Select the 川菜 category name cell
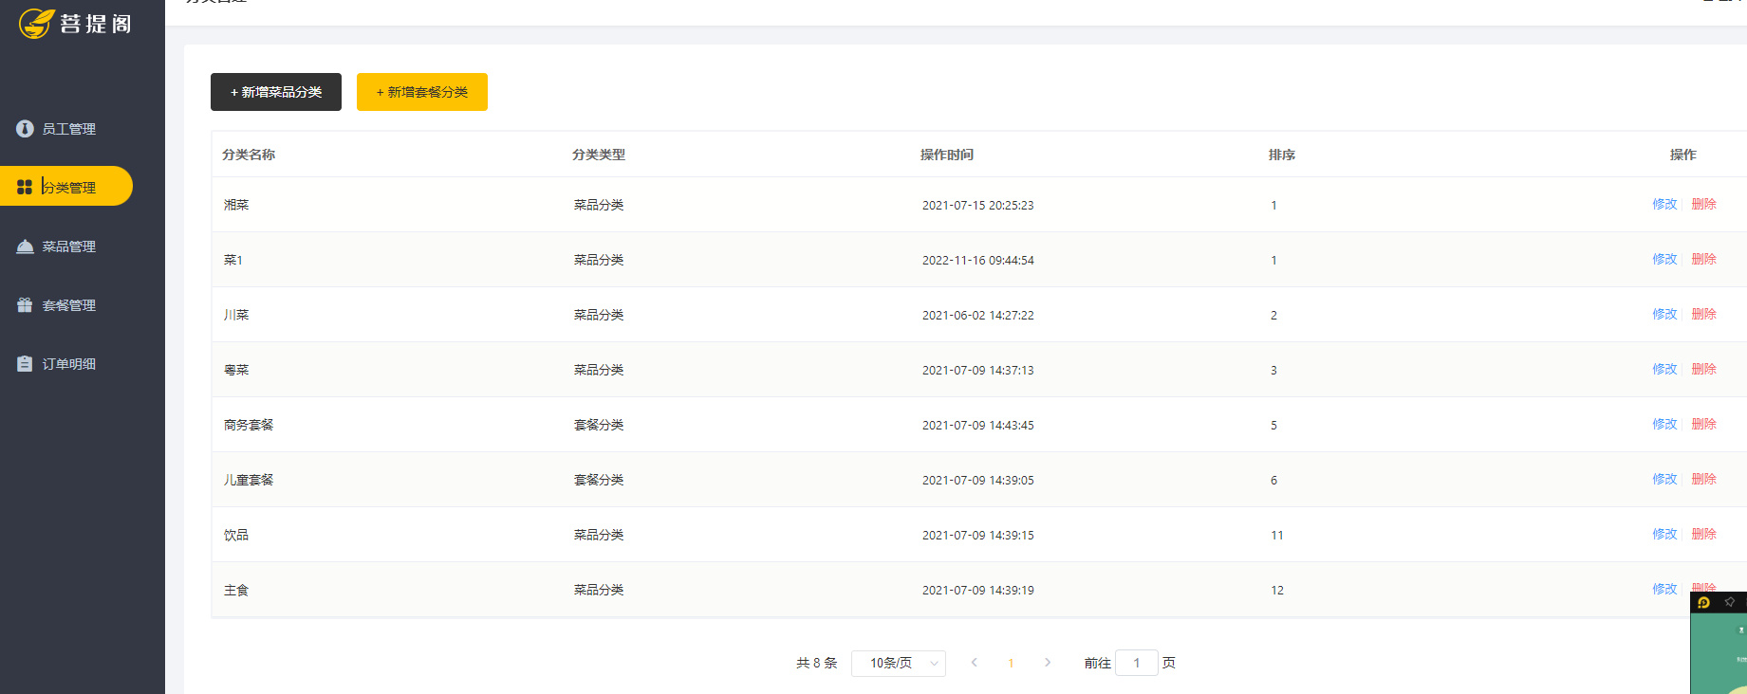Screen dimensions: 1747x694 pos(236,315)
